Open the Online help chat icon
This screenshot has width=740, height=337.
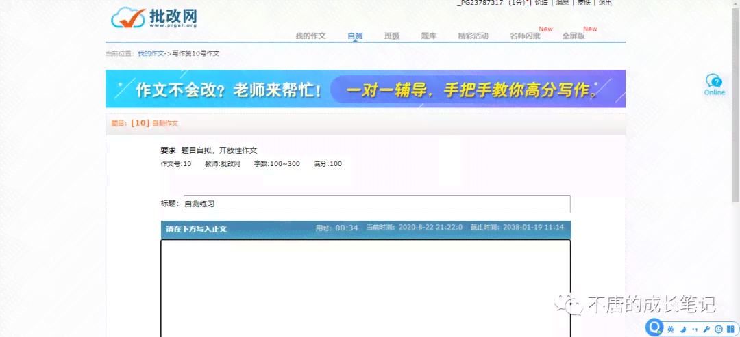point(714,85)
